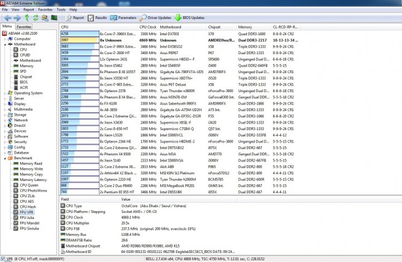Expand the Network tree node
The height and width of the screenshot is (262, 402).
click(4, 120)
